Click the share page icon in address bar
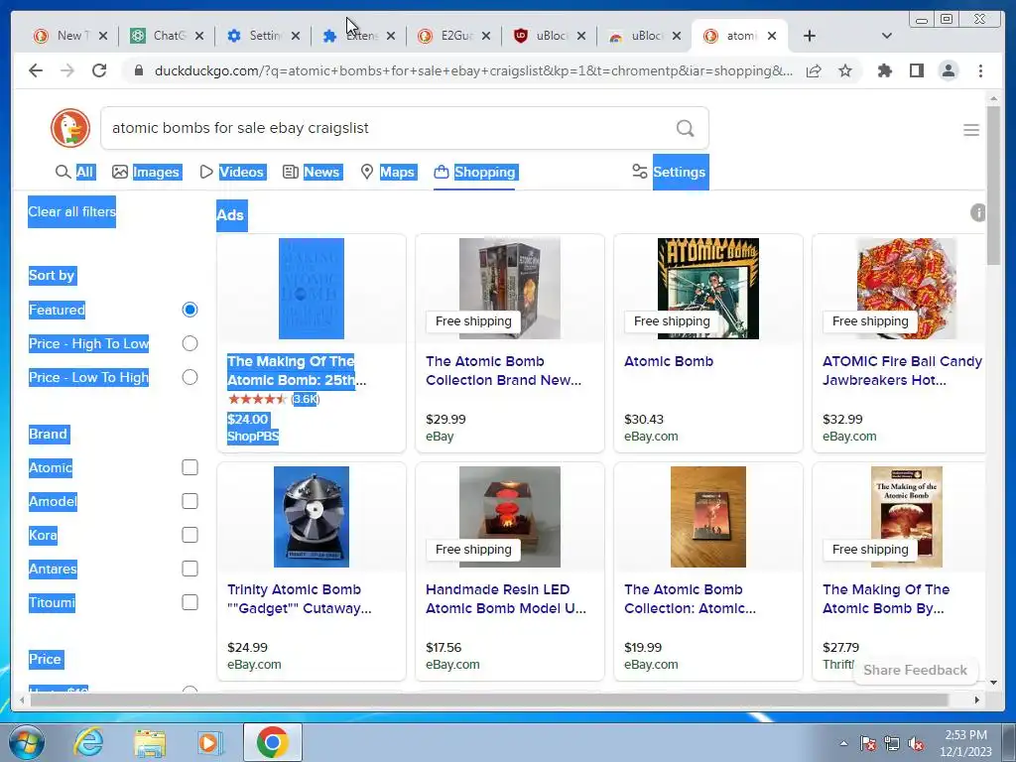Image resolution: width=1016 pixels, height=762 pixels. (814, 70)
